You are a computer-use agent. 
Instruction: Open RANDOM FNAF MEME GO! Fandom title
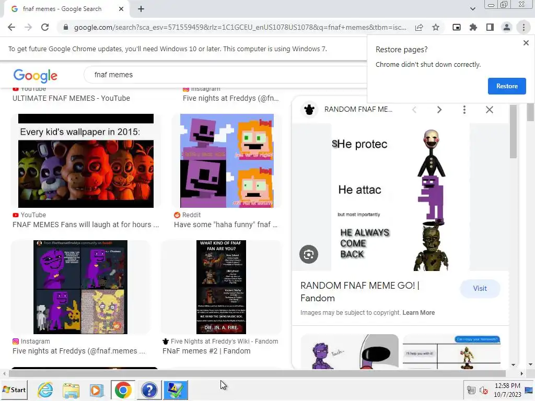tap(359, 292)
